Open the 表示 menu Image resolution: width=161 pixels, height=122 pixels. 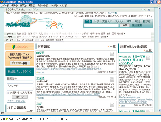point(23,6)
